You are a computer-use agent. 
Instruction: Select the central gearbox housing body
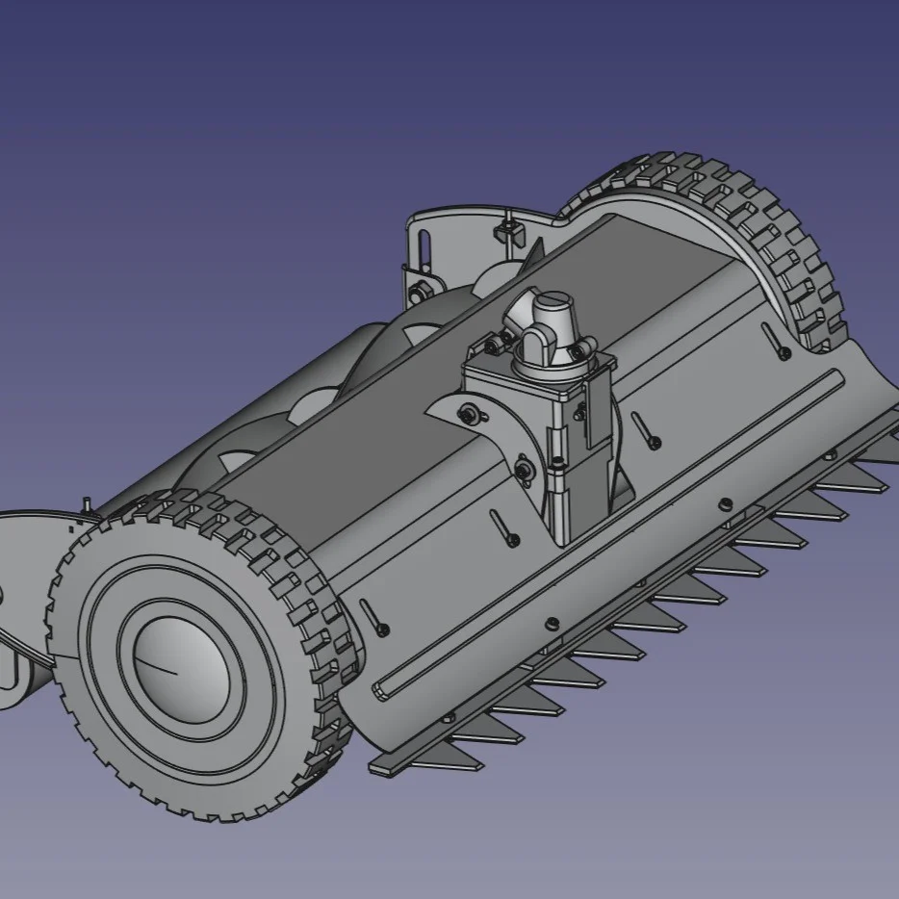click(570, 452)
